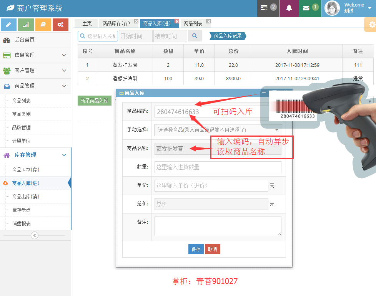Collapse the sidebar with the double-arrow icon

35,235
